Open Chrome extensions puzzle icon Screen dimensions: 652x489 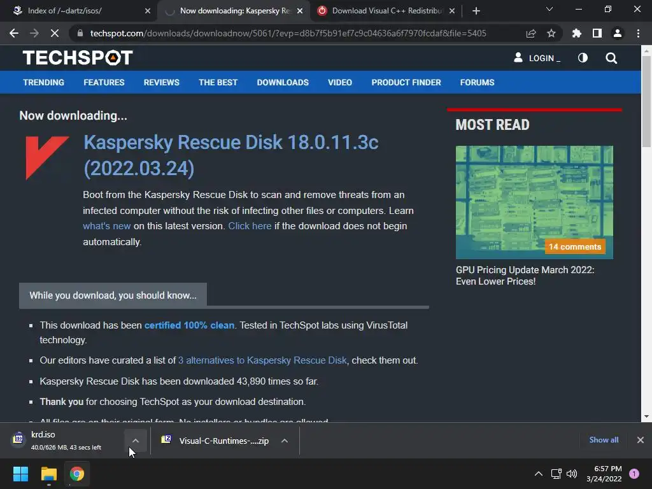(x=577, y=33)
